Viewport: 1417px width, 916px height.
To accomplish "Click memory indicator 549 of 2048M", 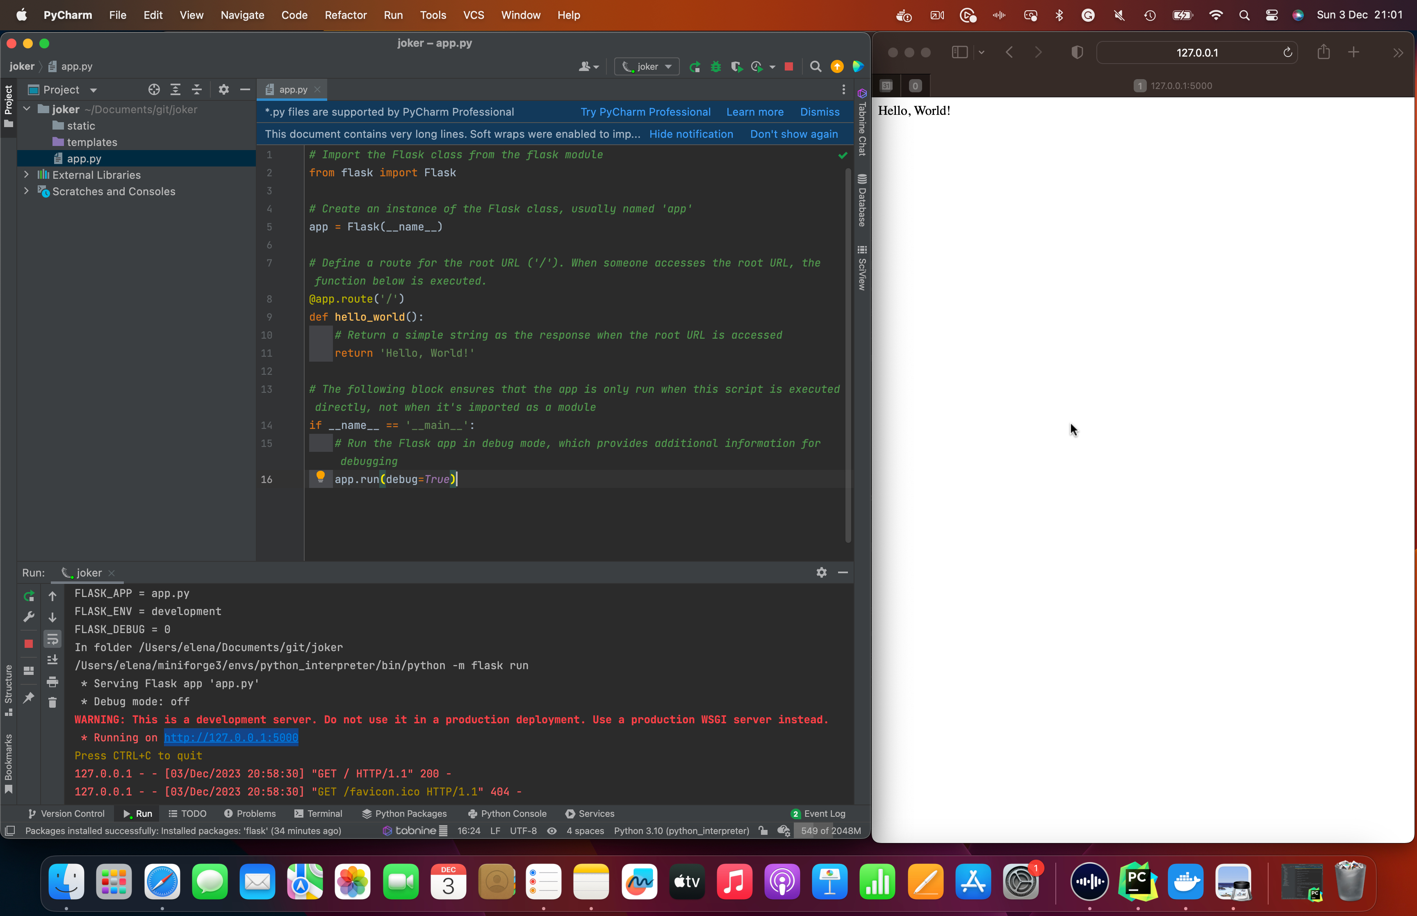I will point(830,830).
